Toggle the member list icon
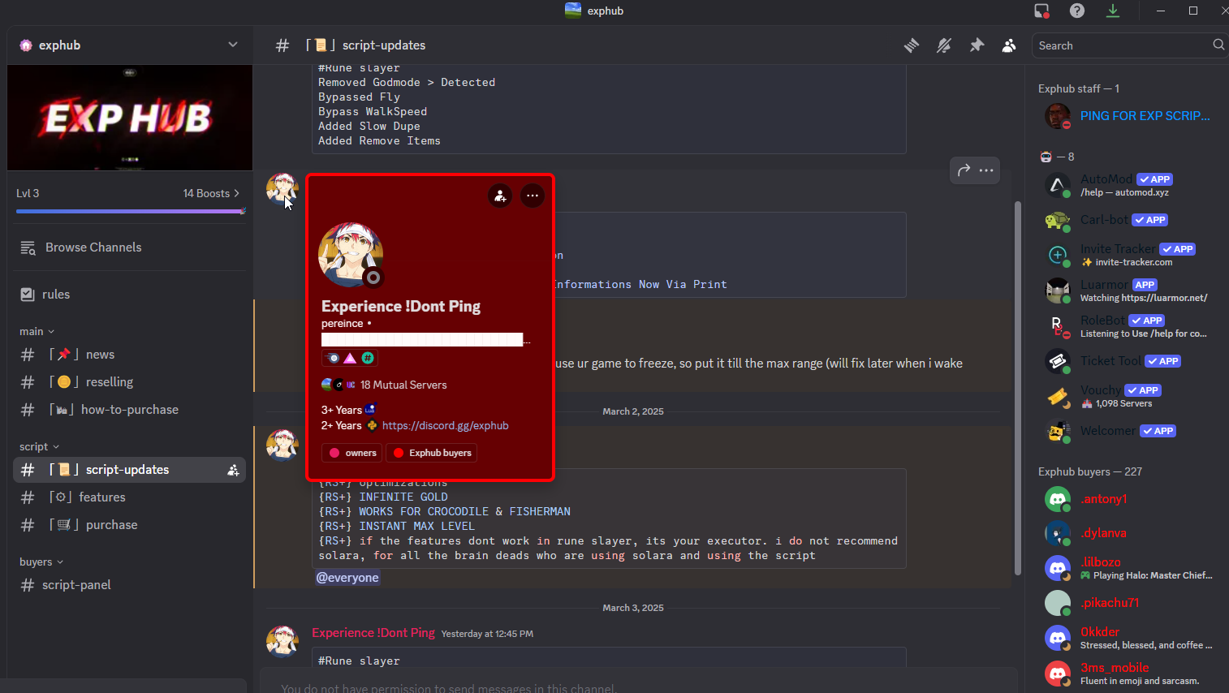The height and width of the screenshot is (693, 1229). coord(1009,45)
